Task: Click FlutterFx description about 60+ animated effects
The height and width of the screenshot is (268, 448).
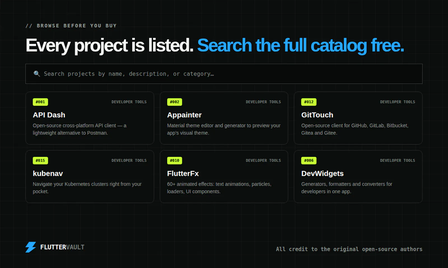Action: click(x=219, y=188)
